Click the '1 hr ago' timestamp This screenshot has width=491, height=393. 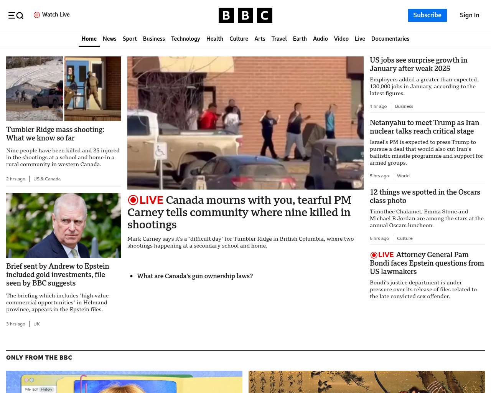pos(378,106)
